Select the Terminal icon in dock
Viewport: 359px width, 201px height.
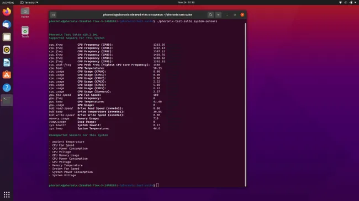click(7, 100)
